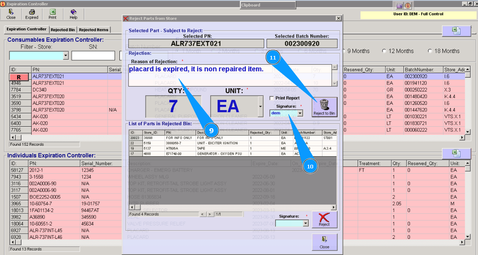
Task: Go to previous page with the < button
Action: tap(203, 214)
